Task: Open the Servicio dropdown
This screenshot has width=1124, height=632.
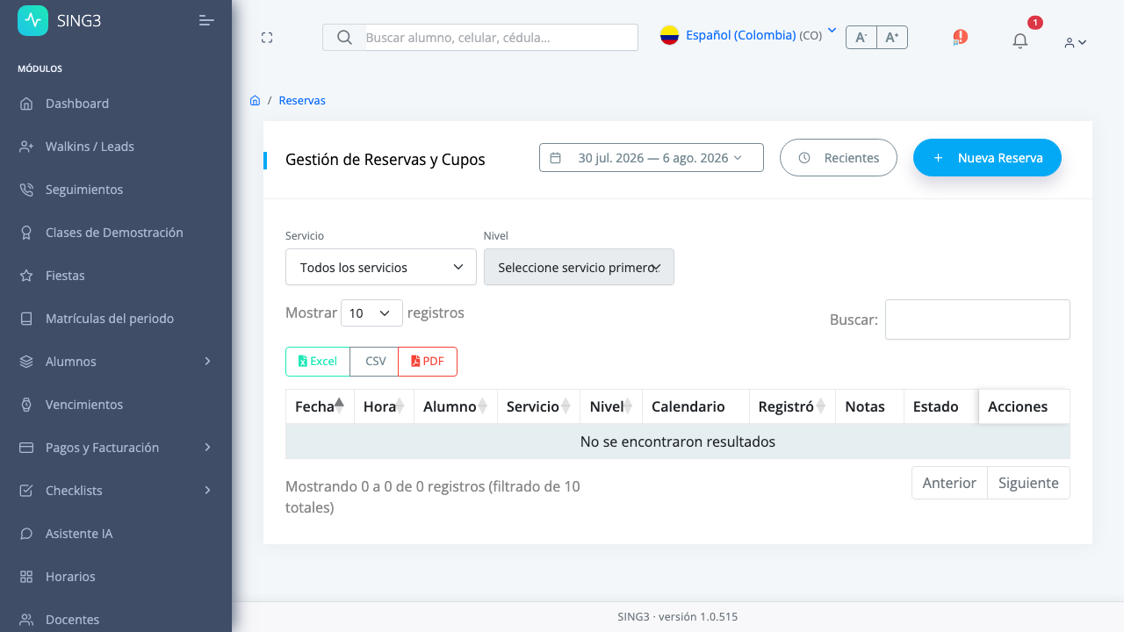Action: point(381,267)
